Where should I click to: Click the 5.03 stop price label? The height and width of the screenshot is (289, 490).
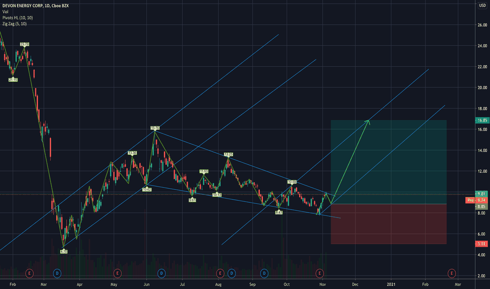tap(482, 244)
